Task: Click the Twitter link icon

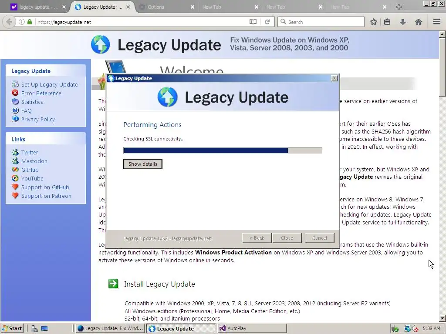Action: pos(15,152)
